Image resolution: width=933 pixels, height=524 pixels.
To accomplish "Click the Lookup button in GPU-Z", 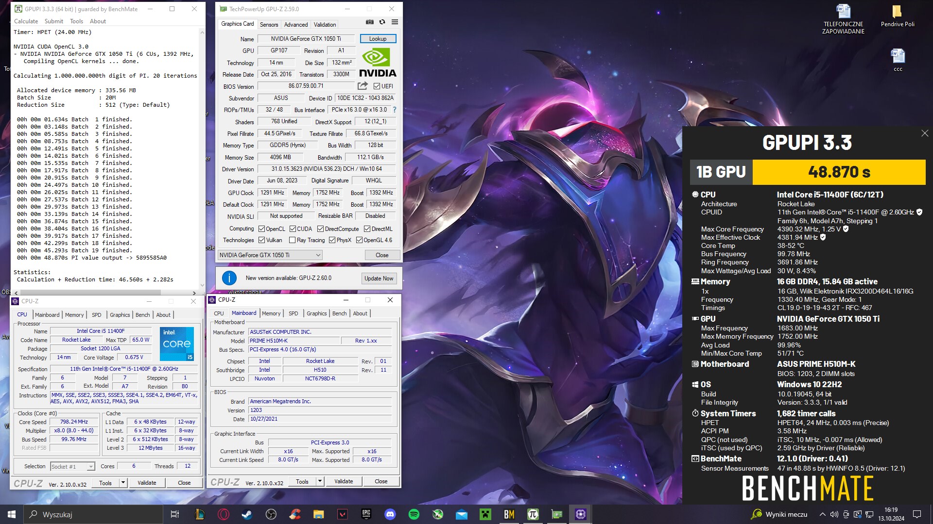I will coord(378,39).
